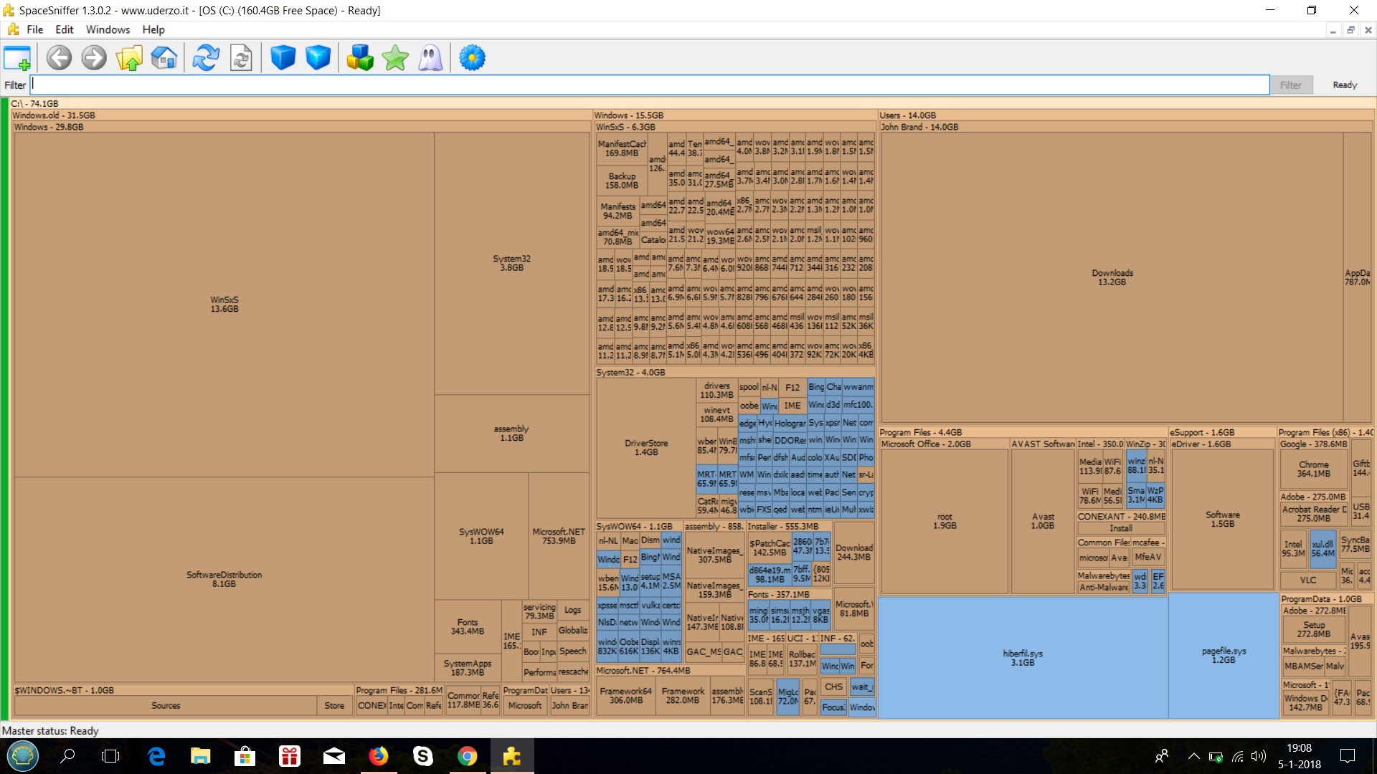Toggle file class styles colored cubes icon
1377x774 pixels.
(x=360, y=58)
